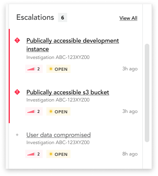
Task: Click yellow status dot in s3 bucket OPEN badge
Action: pyautogui.click(x=51, y=111)
